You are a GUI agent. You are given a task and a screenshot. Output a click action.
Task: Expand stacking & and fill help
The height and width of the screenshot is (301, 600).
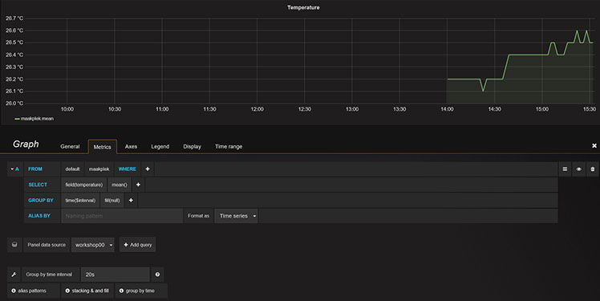(87, 291)
